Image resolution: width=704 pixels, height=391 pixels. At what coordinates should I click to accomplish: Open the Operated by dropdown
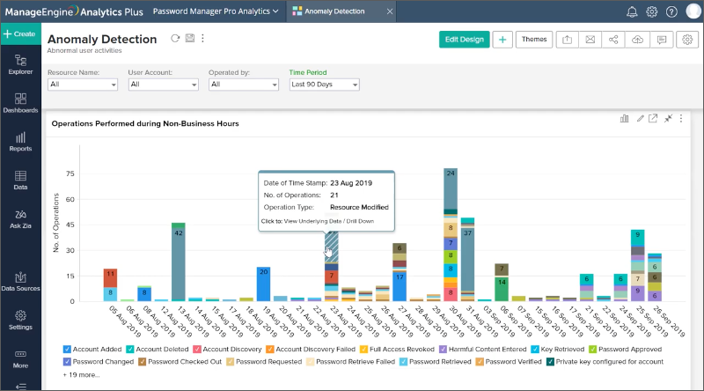pos(242,85)
